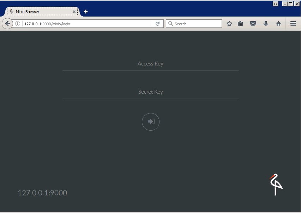Open the hamburger menu
Viewport: 301px width, 213px height.
pos(293,24)
